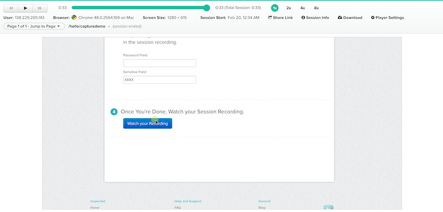
Task: Click the Total Session 0:33 time label
Action: click(243, 8)
